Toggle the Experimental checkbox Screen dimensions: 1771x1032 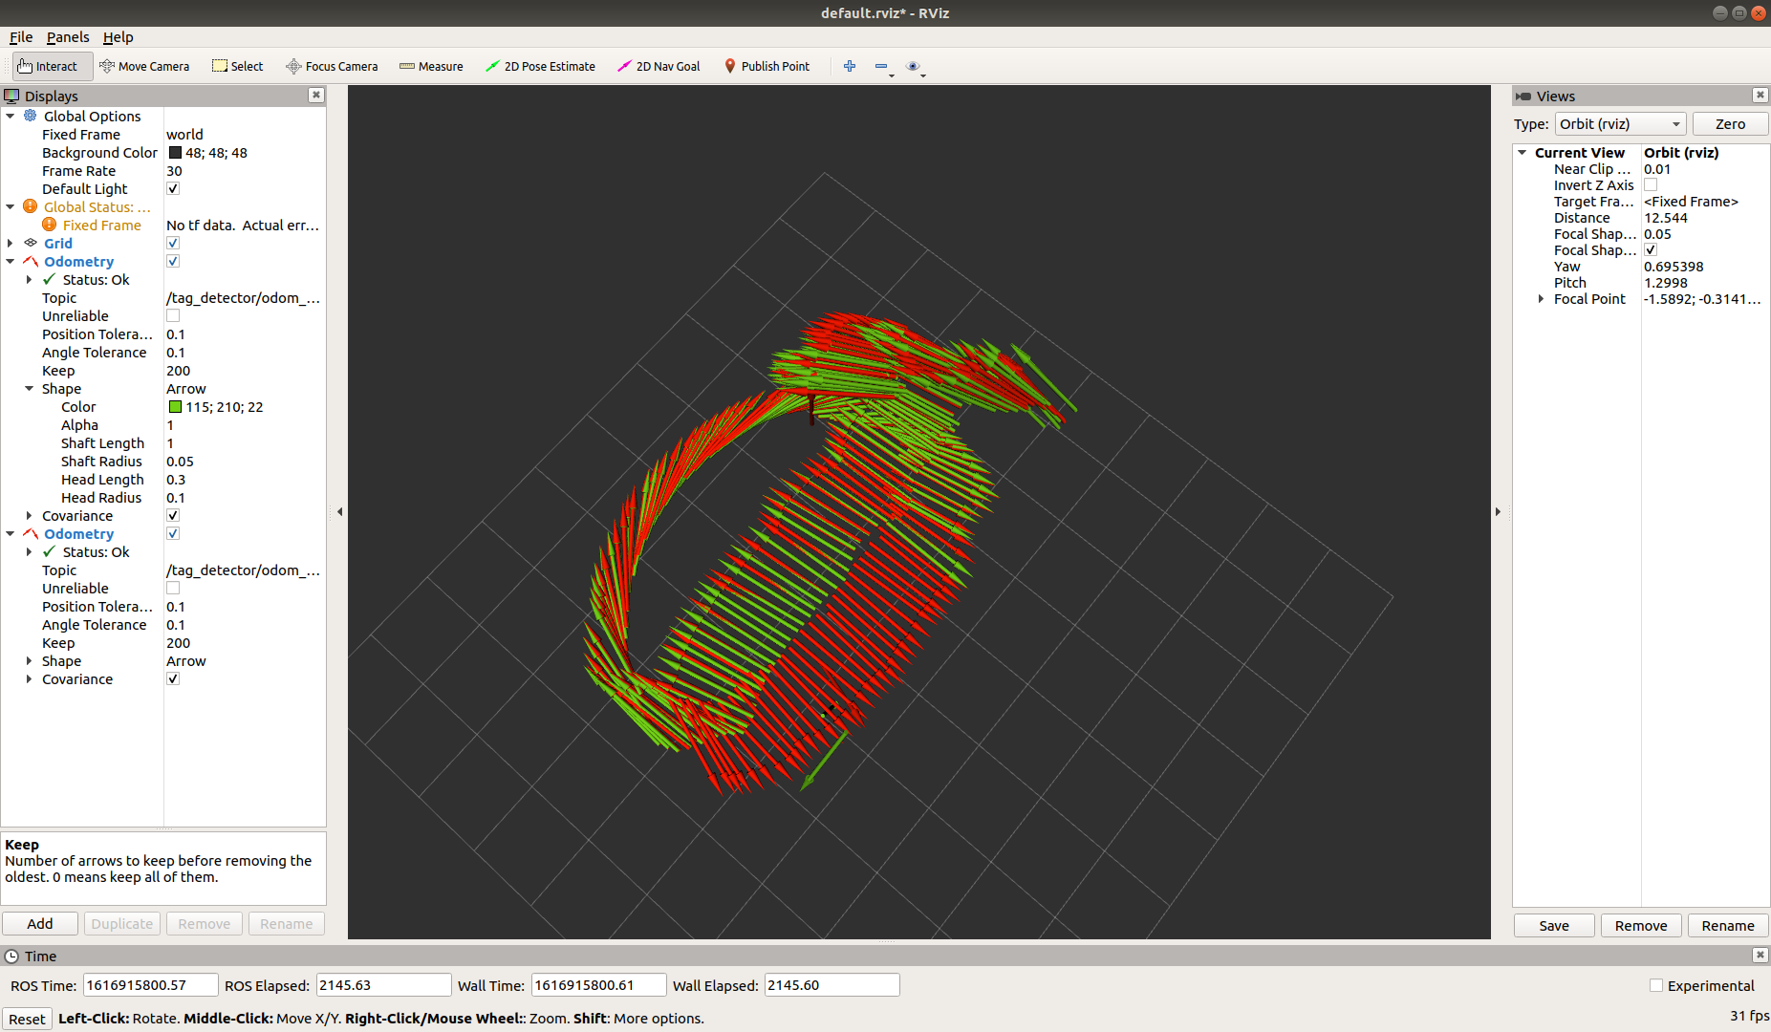tap(1656, 985)
